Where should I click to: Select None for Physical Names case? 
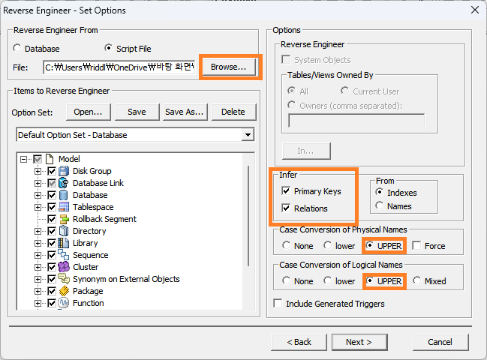[x=287, y=245]
